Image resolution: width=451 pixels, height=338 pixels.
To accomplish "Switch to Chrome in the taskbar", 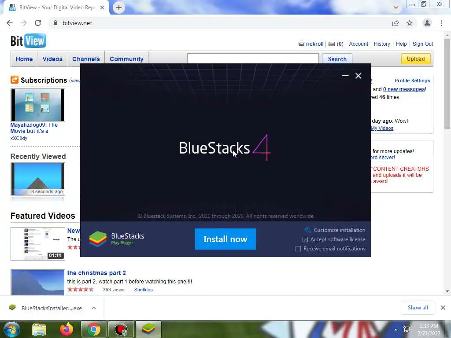I will point(94,329).
